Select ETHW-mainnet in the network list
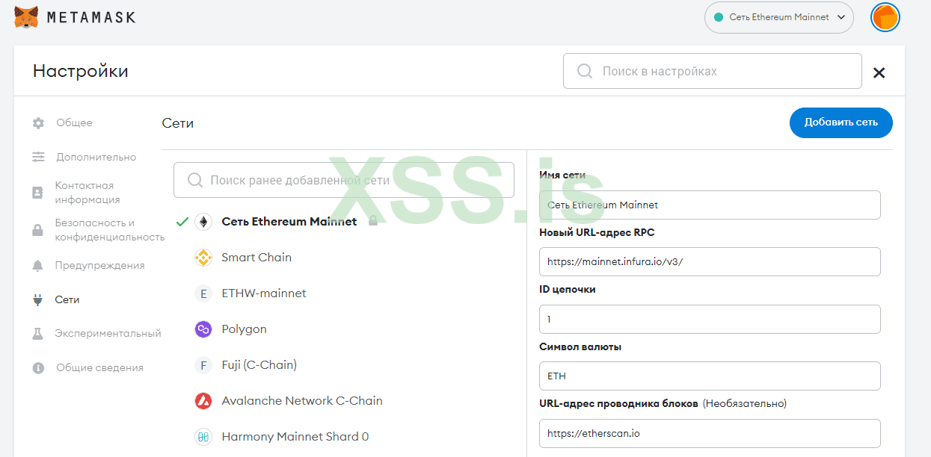This screenshot has height=457, width=931. click(x=264, y=293)
